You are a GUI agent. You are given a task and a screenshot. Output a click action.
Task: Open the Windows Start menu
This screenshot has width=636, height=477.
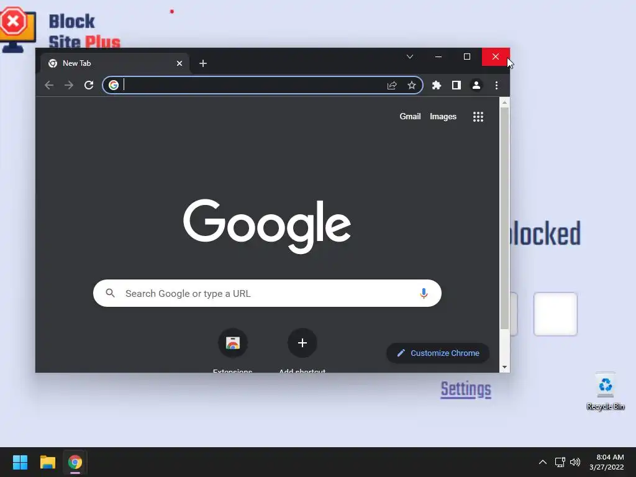click(x=20, y=462)
